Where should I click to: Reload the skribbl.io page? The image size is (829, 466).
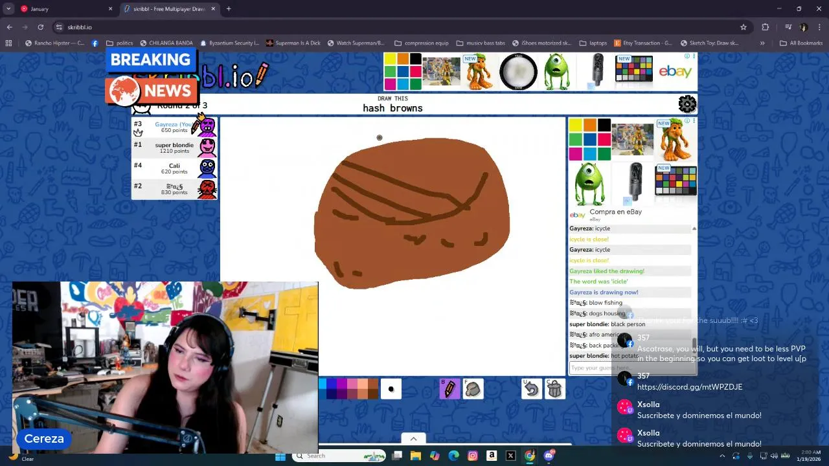click(40, 27)
